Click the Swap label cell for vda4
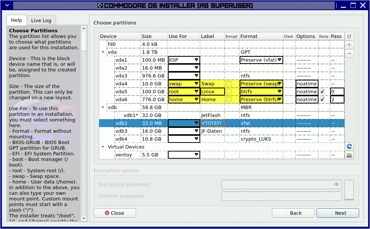 212,83
